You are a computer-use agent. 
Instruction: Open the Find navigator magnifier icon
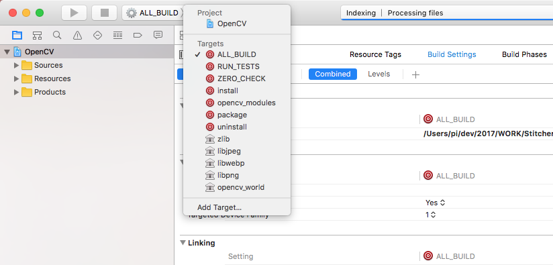[57, 35]
